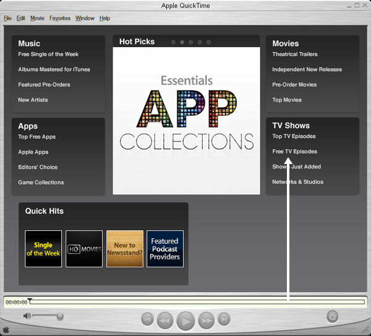Click the speaker volume icon
This screenshot has height=336, width=371.
pyautogui.click(x=27, y=316)
